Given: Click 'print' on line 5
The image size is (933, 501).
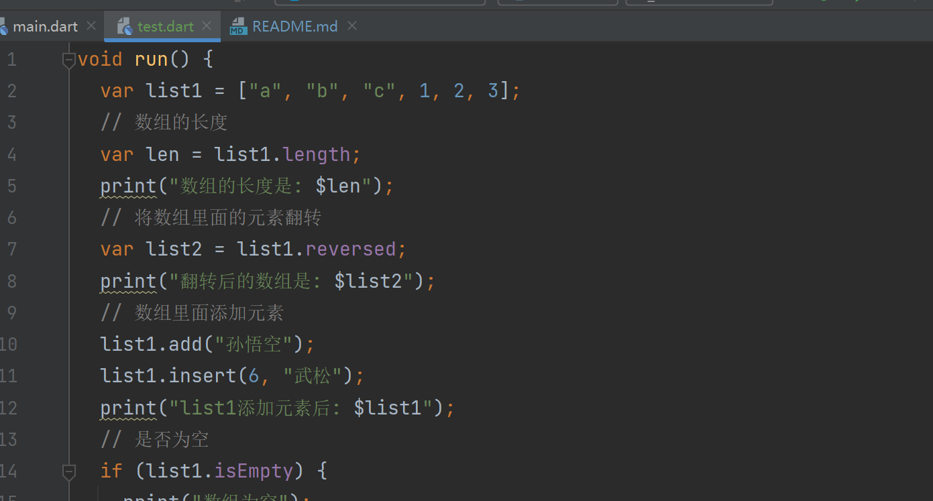Looking at the screenshot, I should pyautogui.click(x=128, y=186).
